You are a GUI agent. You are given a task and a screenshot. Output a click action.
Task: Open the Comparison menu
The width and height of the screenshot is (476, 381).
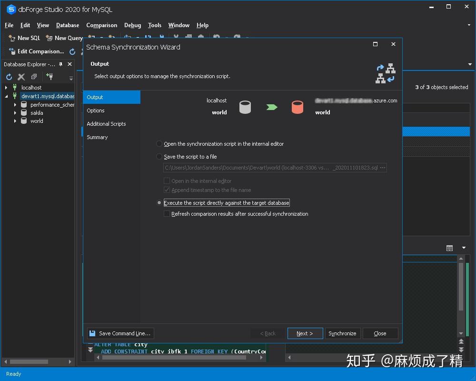click(x=101, y=25)
